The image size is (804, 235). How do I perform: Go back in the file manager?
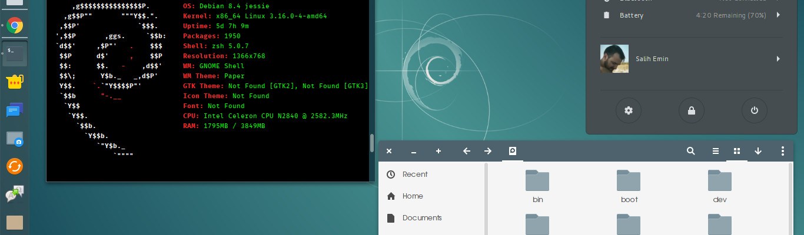click(467, 151)
